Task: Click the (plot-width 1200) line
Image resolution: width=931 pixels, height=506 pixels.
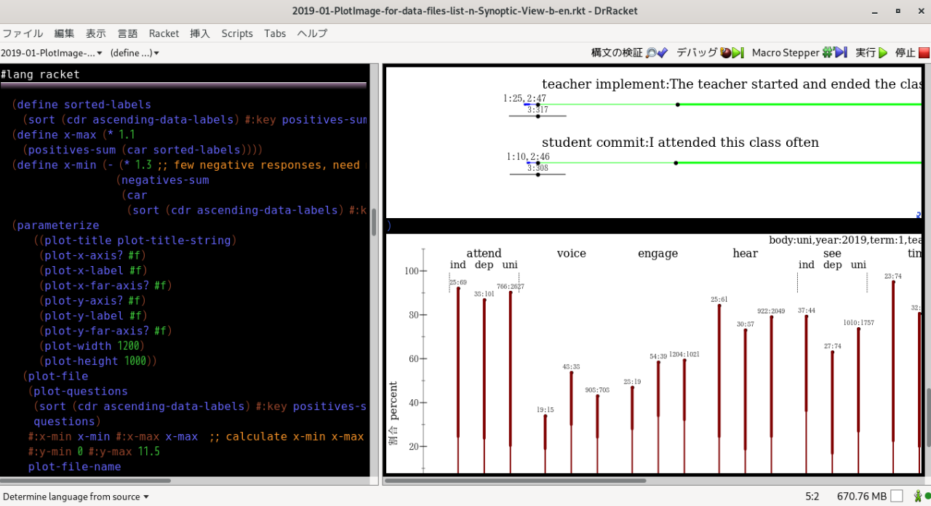Action: coord(92,346)
